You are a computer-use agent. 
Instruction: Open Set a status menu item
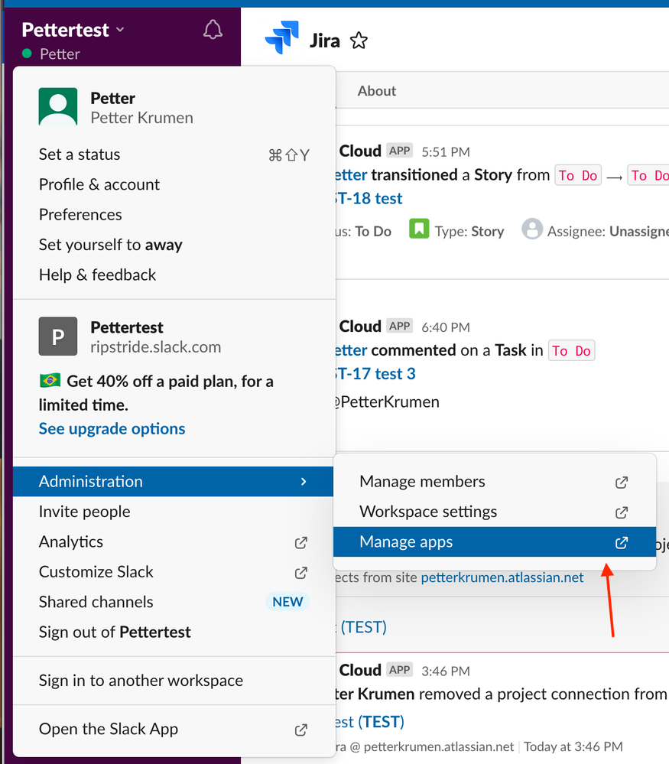[174, 154]
